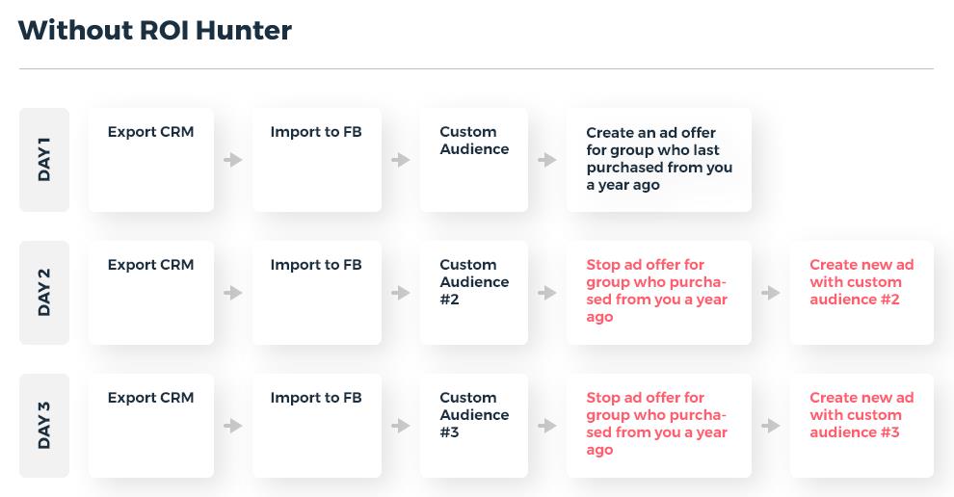
Task: Select the DAY 3 row label
Action: pos(44,426)
